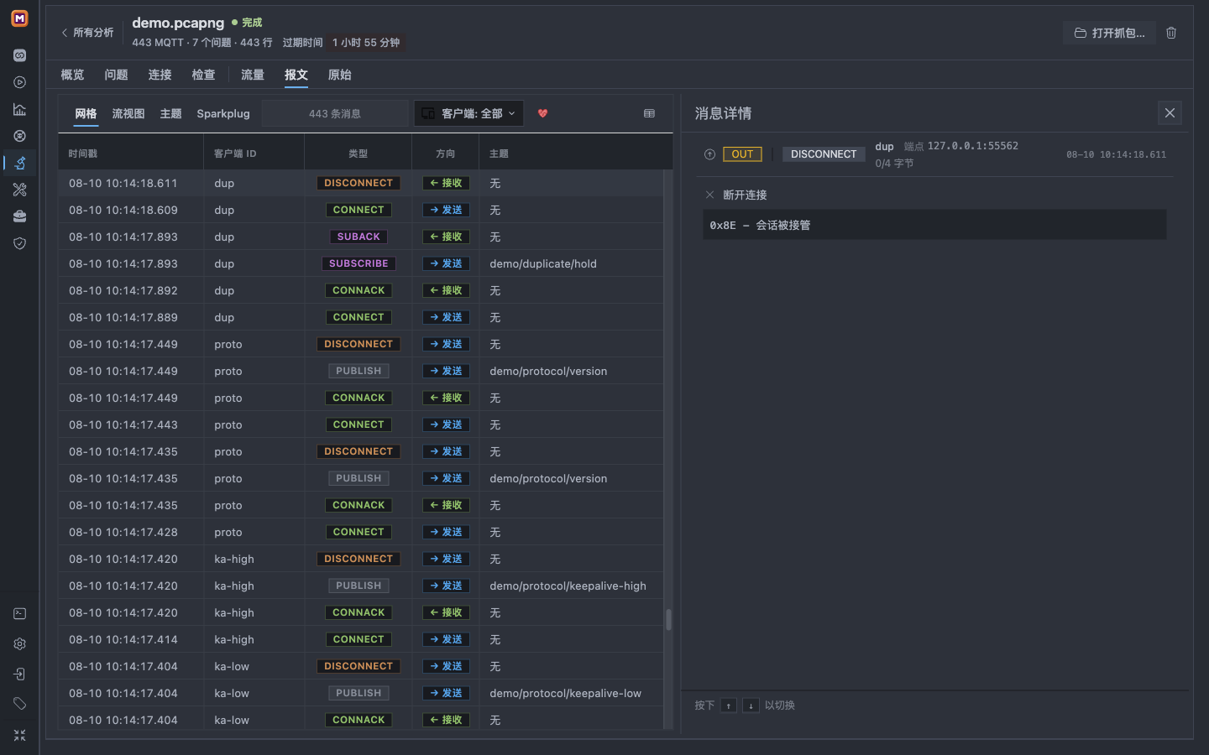Image resolution: width=1209 pixels, height=755 pixels.
Task: Click the next message down-arrow key hint
Action: pos(751,706)
